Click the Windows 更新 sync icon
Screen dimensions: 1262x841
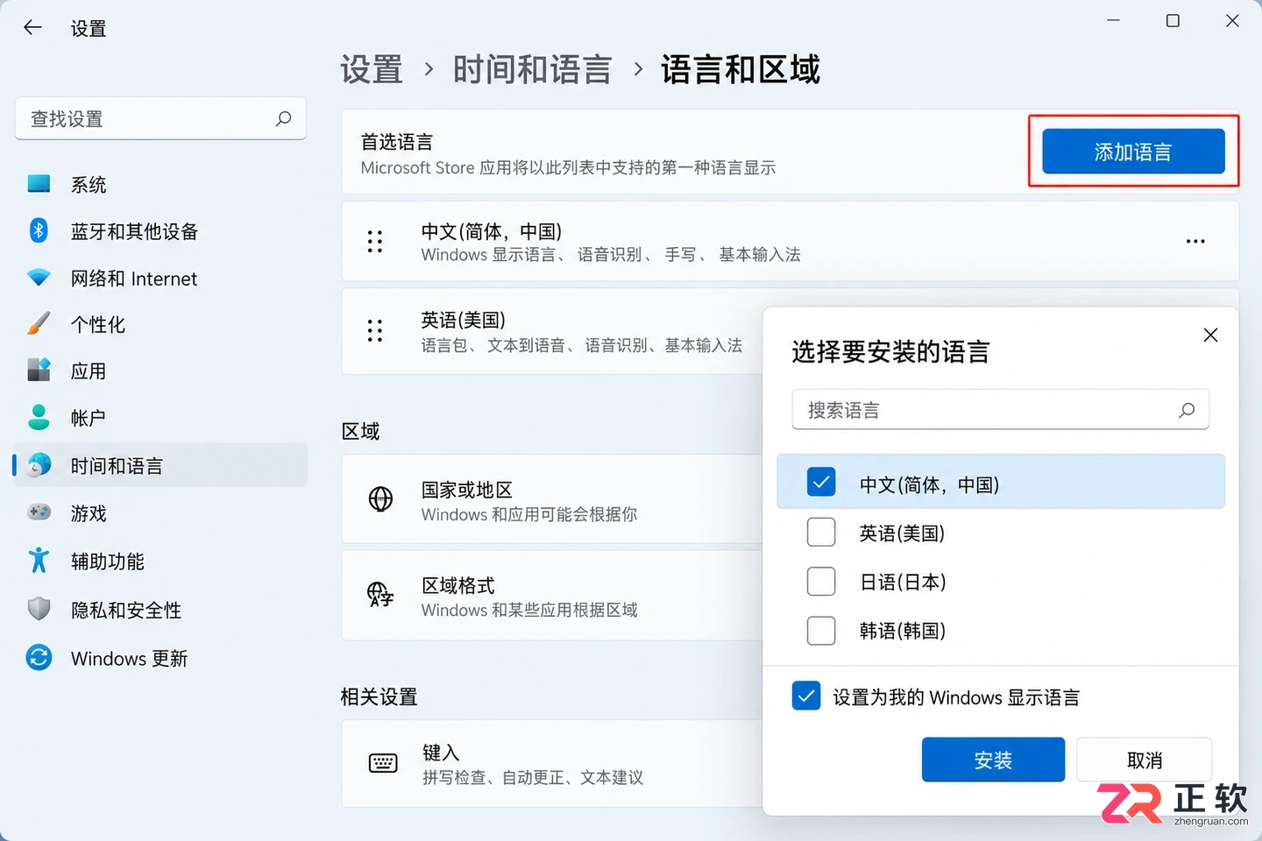(39, 657)
